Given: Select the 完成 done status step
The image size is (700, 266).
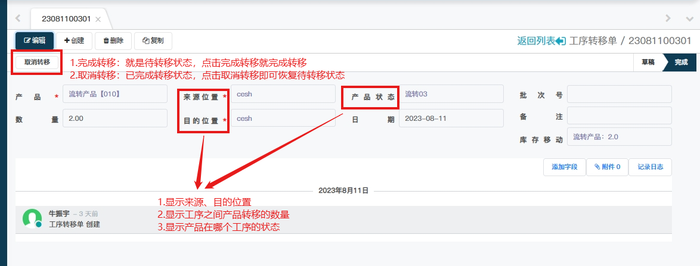Looking at the screenshot, I should (681, 62).
